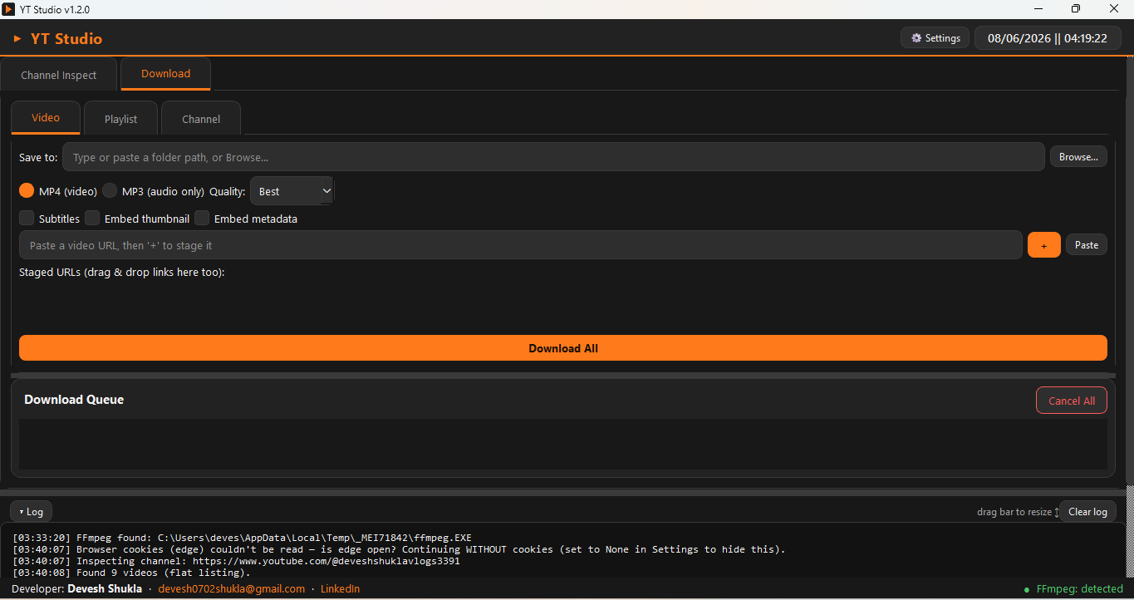The height and width of the screenshot is (600, 1134).
Task: Click the 'Inspecting channel' log line
Action: tap(236, 561)
